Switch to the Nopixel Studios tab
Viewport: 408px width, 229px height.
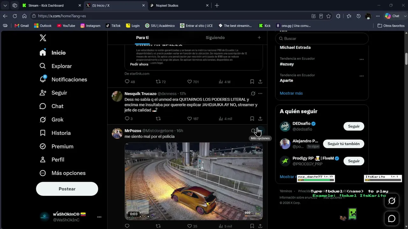point(179,5)
